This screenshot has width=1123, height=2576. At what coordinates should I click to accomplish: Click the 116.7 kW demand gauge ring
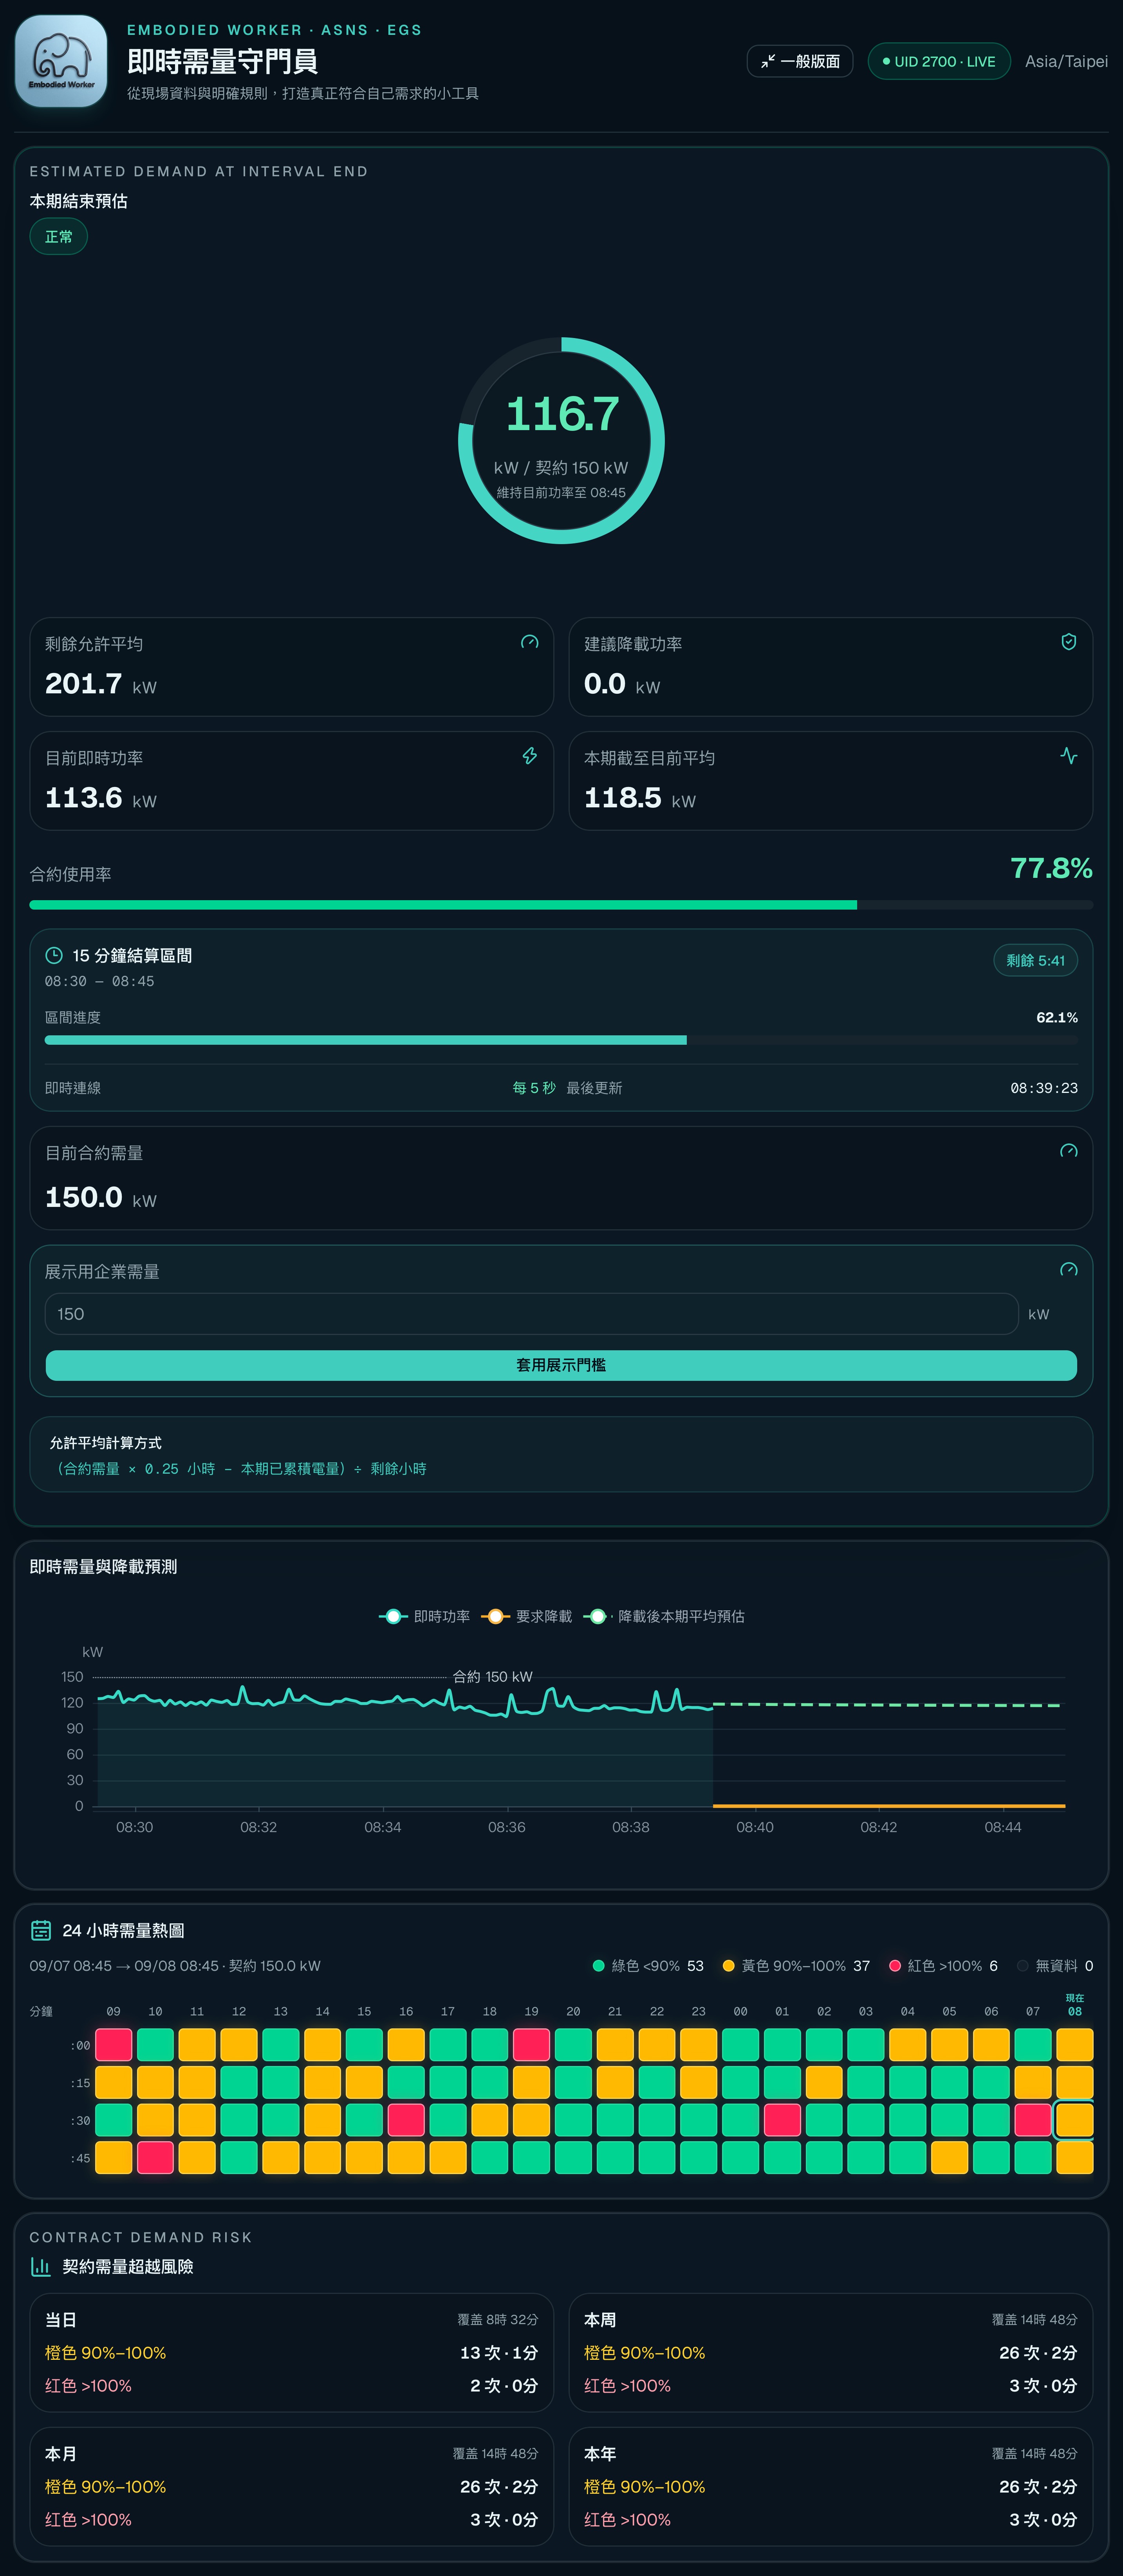pos(561,441)
